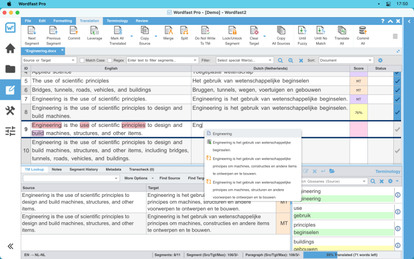
Task: Go to Previous Segment icon
Action: [x=53, y=31]
